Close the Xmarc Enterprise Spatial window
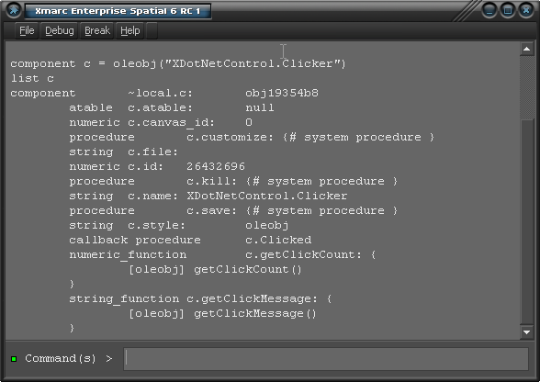540x382 pixels. tap(526, 10)
